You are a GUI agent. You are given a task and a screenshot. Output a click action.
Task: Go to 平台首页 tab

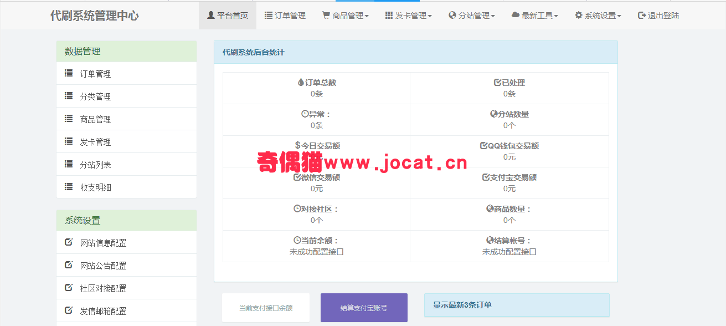(228, 16)
